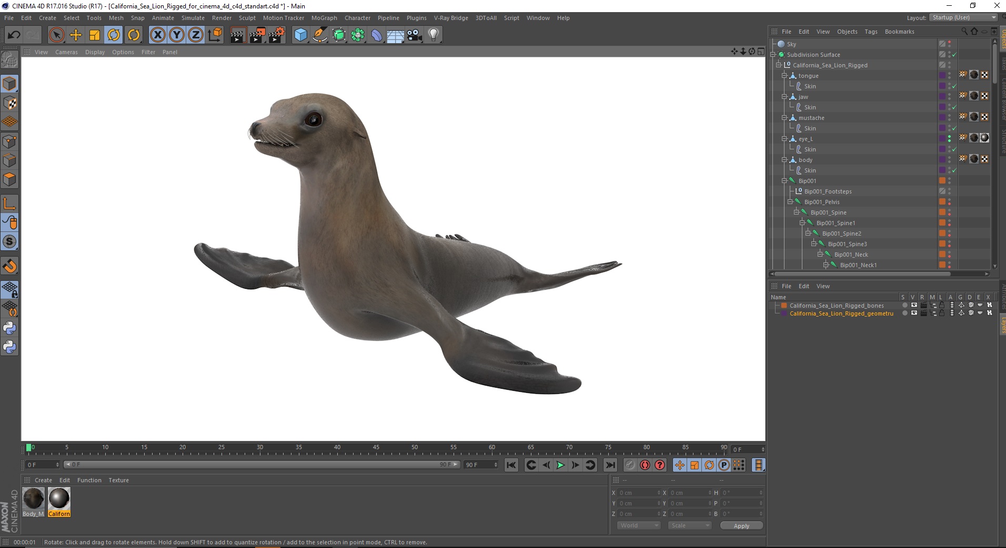Record active objects keyframe
Viewport: 1006px width, 548px height.
tap(630, 465)
